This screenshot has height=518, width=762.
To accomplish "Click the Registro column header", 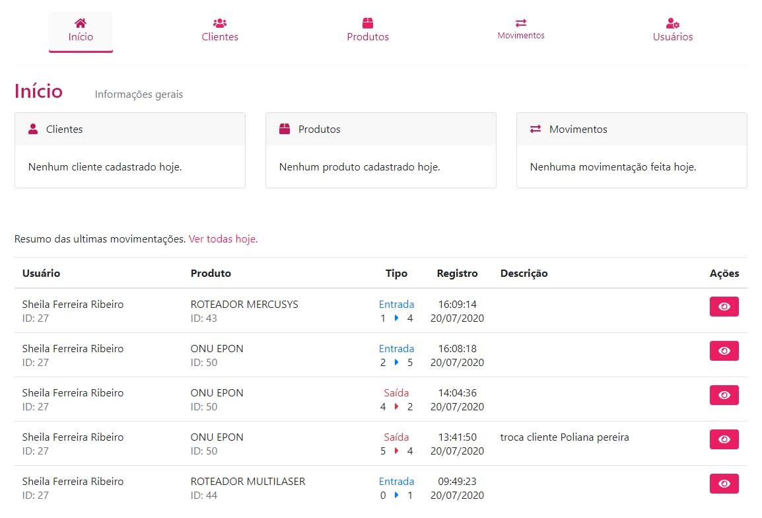I will pyautogui.click(x=457, y=274).
